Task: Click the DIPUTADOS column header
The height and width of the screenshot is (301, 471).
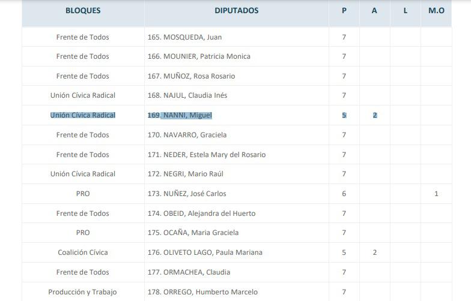Action: click(x=236, y=10)
